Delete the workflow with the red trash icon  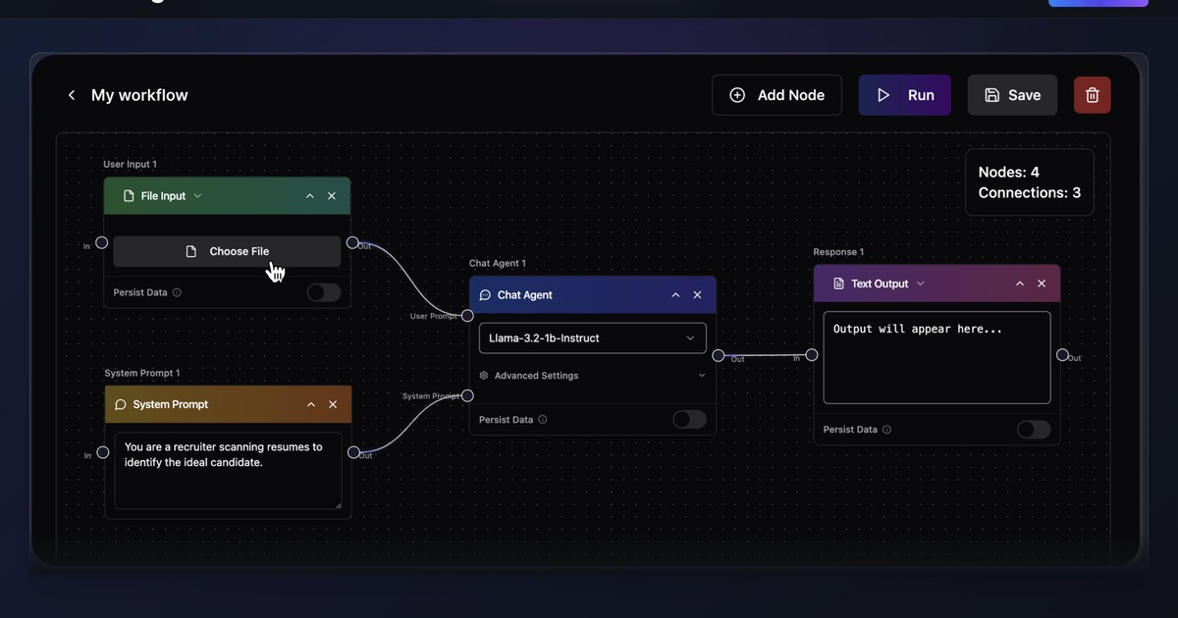1093,95
